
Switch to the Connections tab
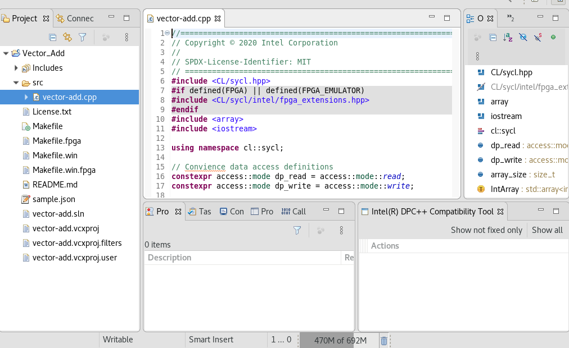74,18
